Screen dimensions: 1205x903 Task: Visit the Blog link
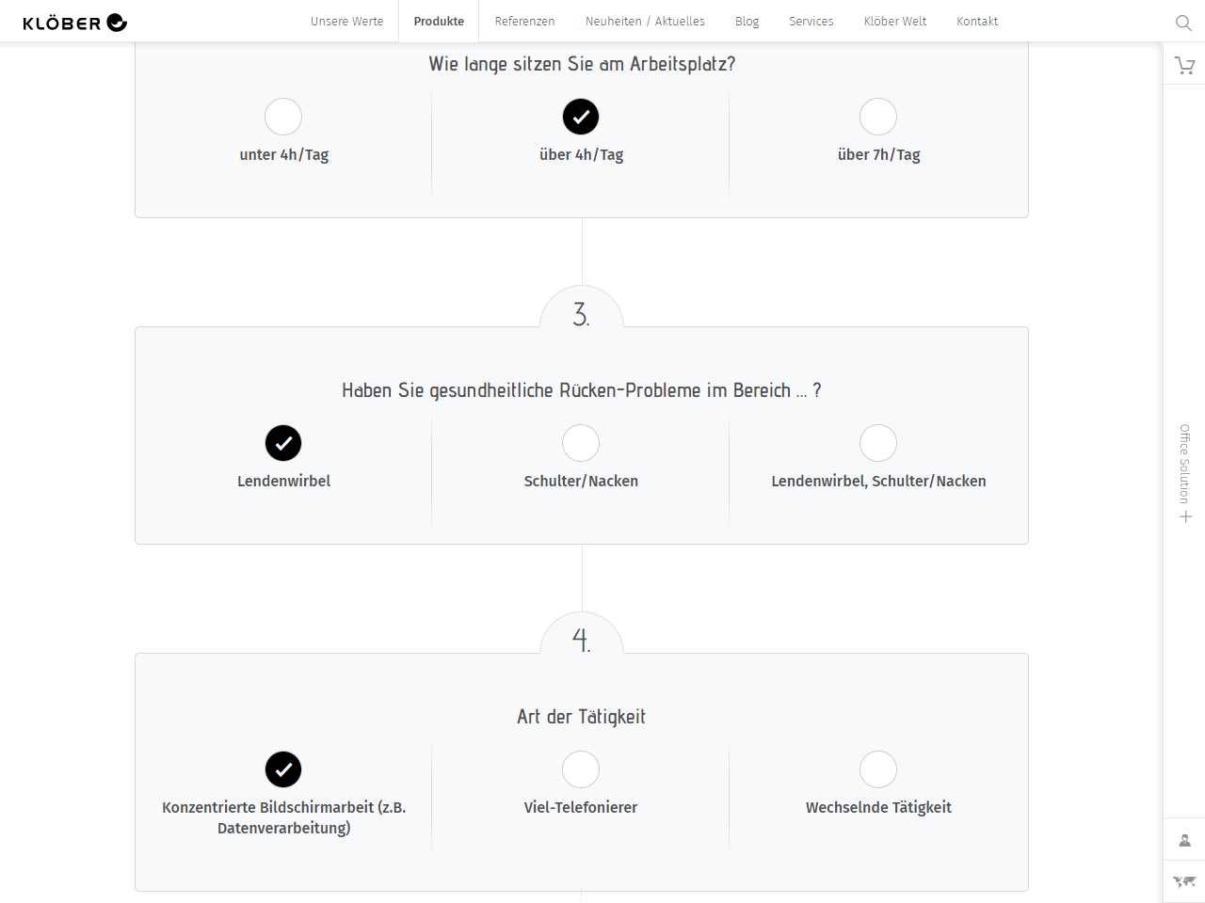point(747,21)
